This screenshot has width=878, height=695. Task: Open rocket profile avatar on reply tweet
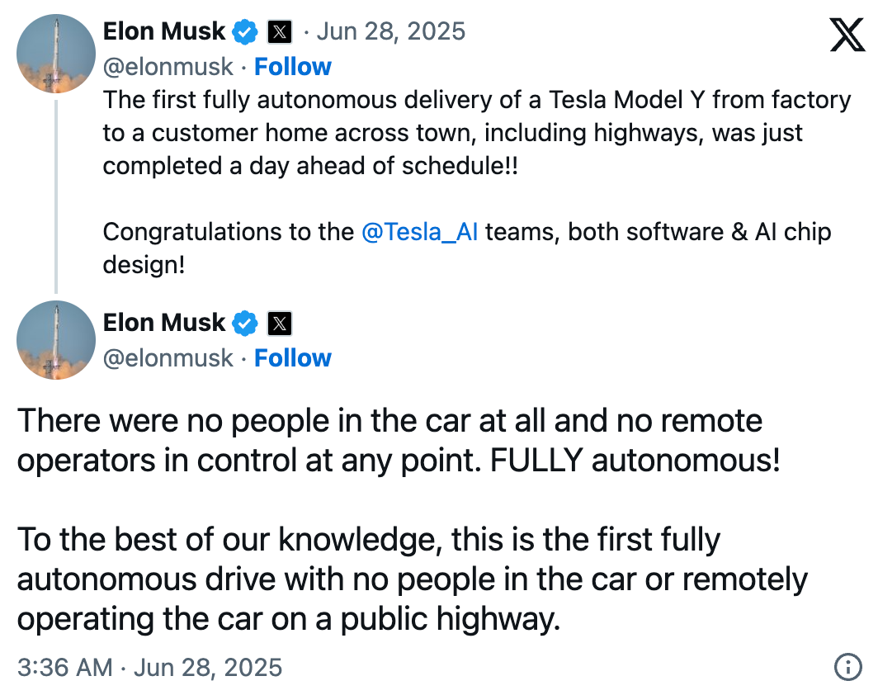pos(56,340)
